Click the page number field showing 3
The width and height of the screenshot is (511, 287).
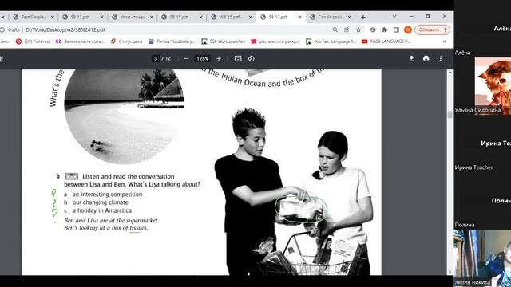(x=156, y=58)
